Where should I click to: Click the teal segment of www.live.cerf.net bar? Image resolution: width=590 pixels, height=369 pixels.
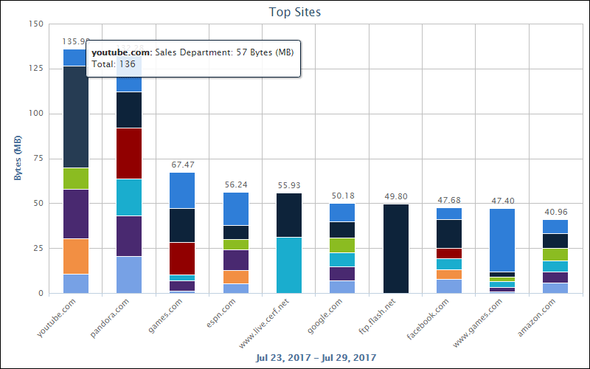coord(289,265)
